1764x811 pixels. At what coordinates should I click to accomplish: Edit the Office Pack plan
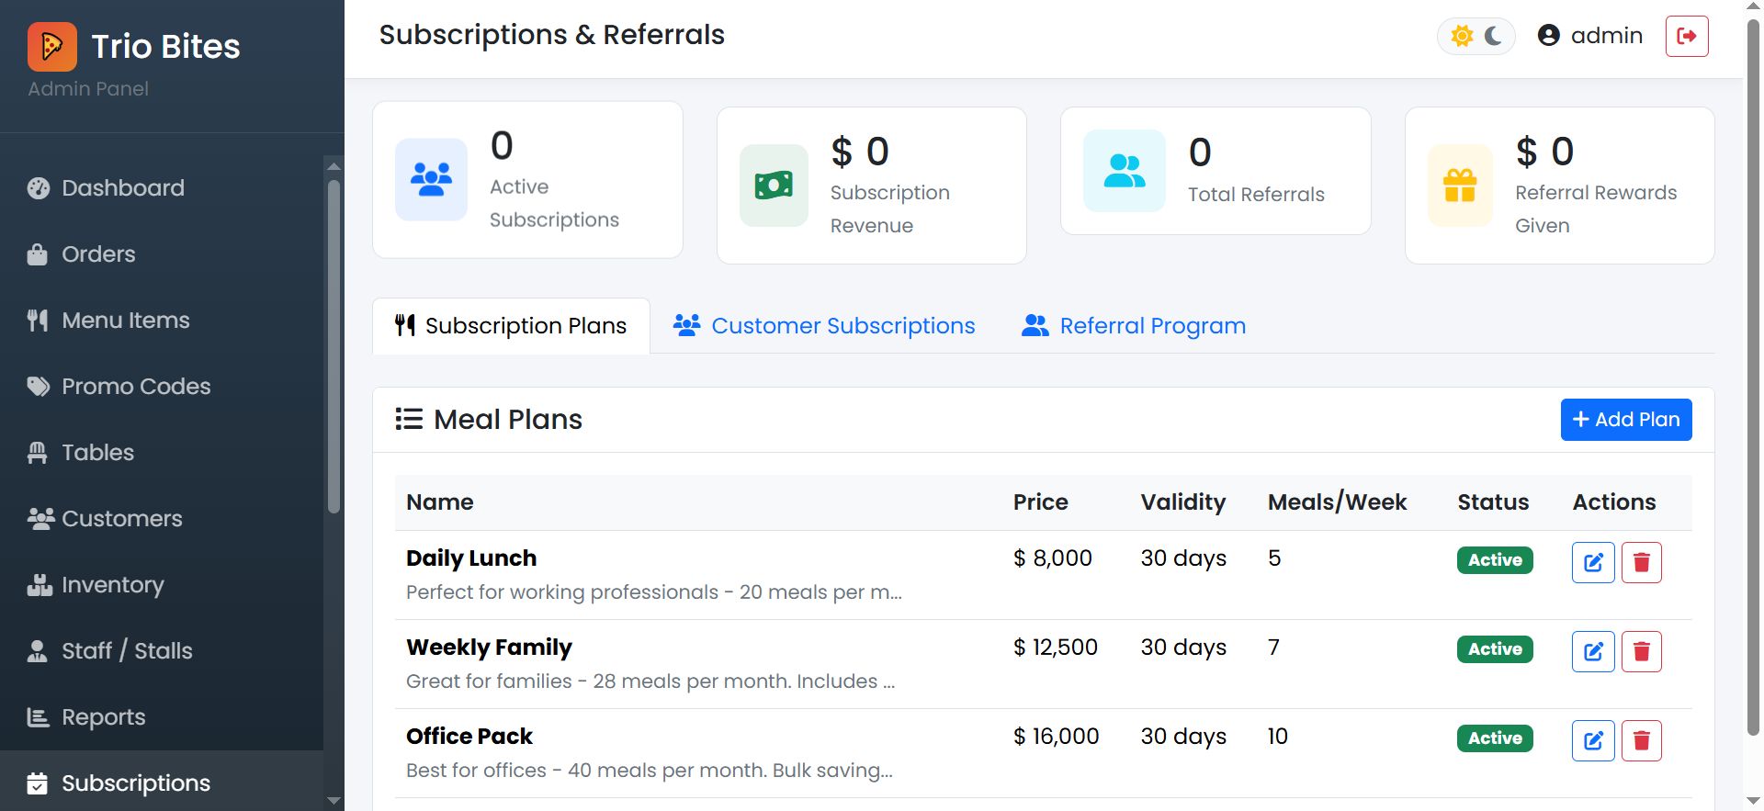coord(1593,740)
